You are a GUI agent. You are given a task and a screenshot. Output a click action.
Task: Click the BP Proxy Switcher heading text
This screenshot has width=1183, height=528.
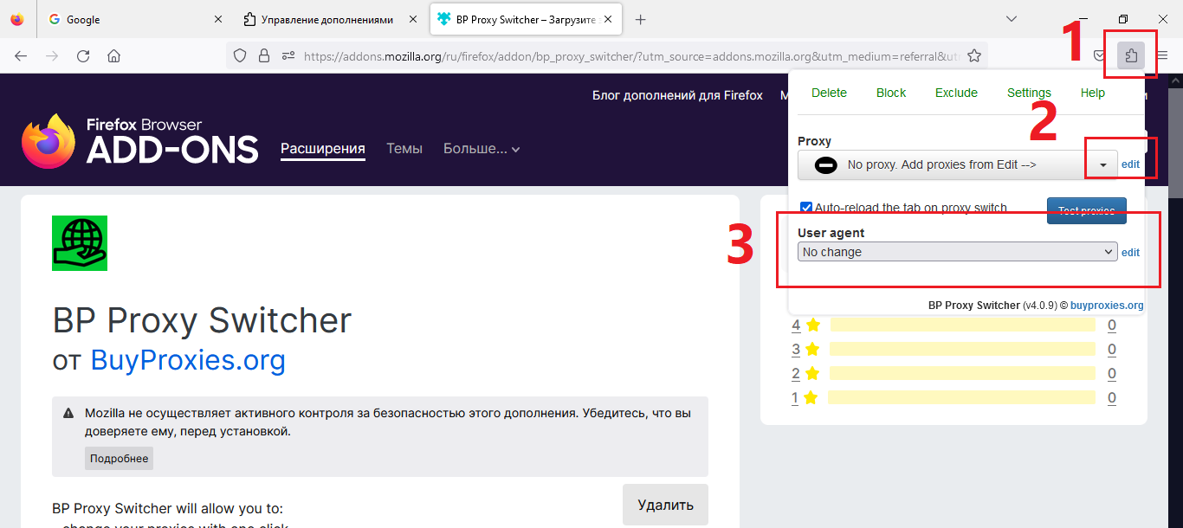(202, 320)
